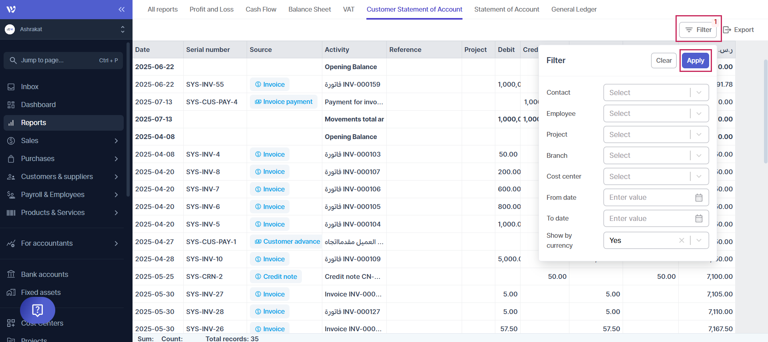The image size is (768, 342).
Task: Open the From date calendar icon
Action: 699,198
